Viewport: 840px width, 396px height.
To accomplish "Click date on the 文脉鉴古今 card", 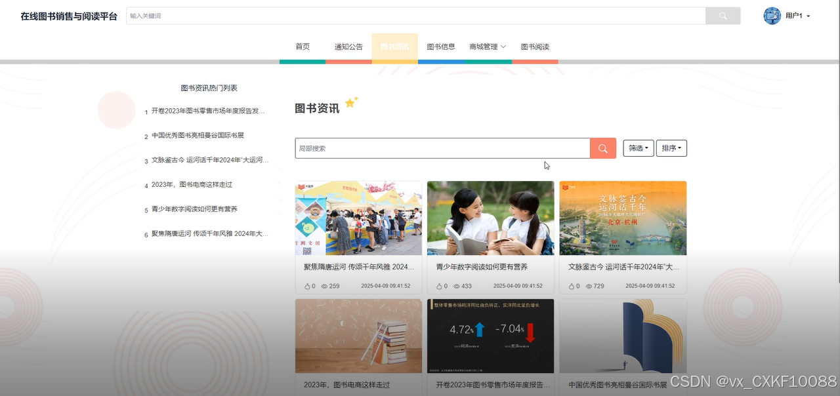I will pos(650,286).
